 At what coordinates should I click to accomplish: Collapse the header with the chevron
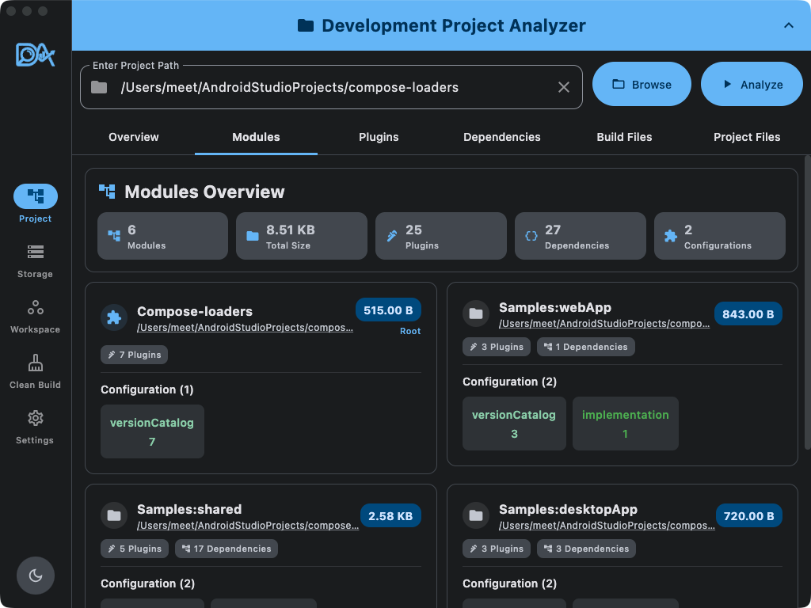point(788,25)
